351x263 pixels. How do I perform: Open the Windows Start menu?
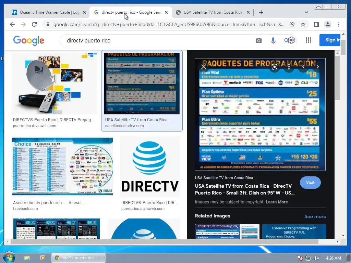coord(9,258)
